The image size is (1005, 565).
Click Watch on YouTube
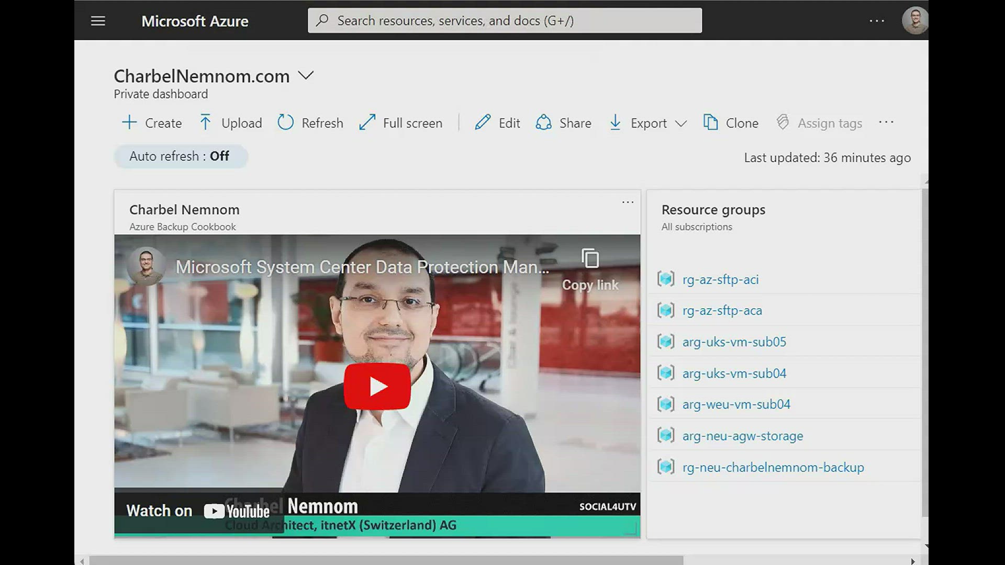[x=198, y=511]
